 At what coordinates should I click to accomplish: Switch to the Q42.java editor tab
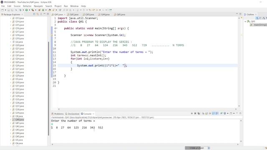tap(73, 15)
